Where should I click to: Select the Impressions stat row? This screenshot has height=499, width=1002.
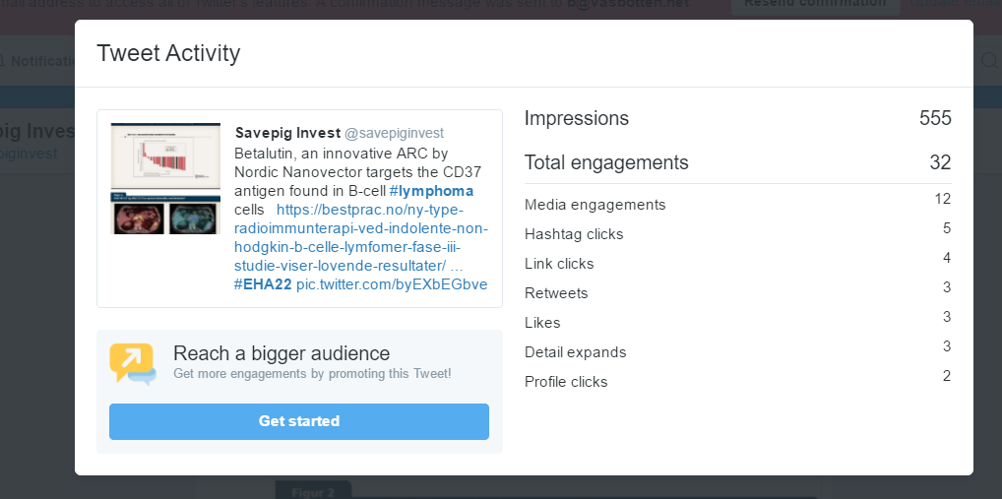pos(738,118)
